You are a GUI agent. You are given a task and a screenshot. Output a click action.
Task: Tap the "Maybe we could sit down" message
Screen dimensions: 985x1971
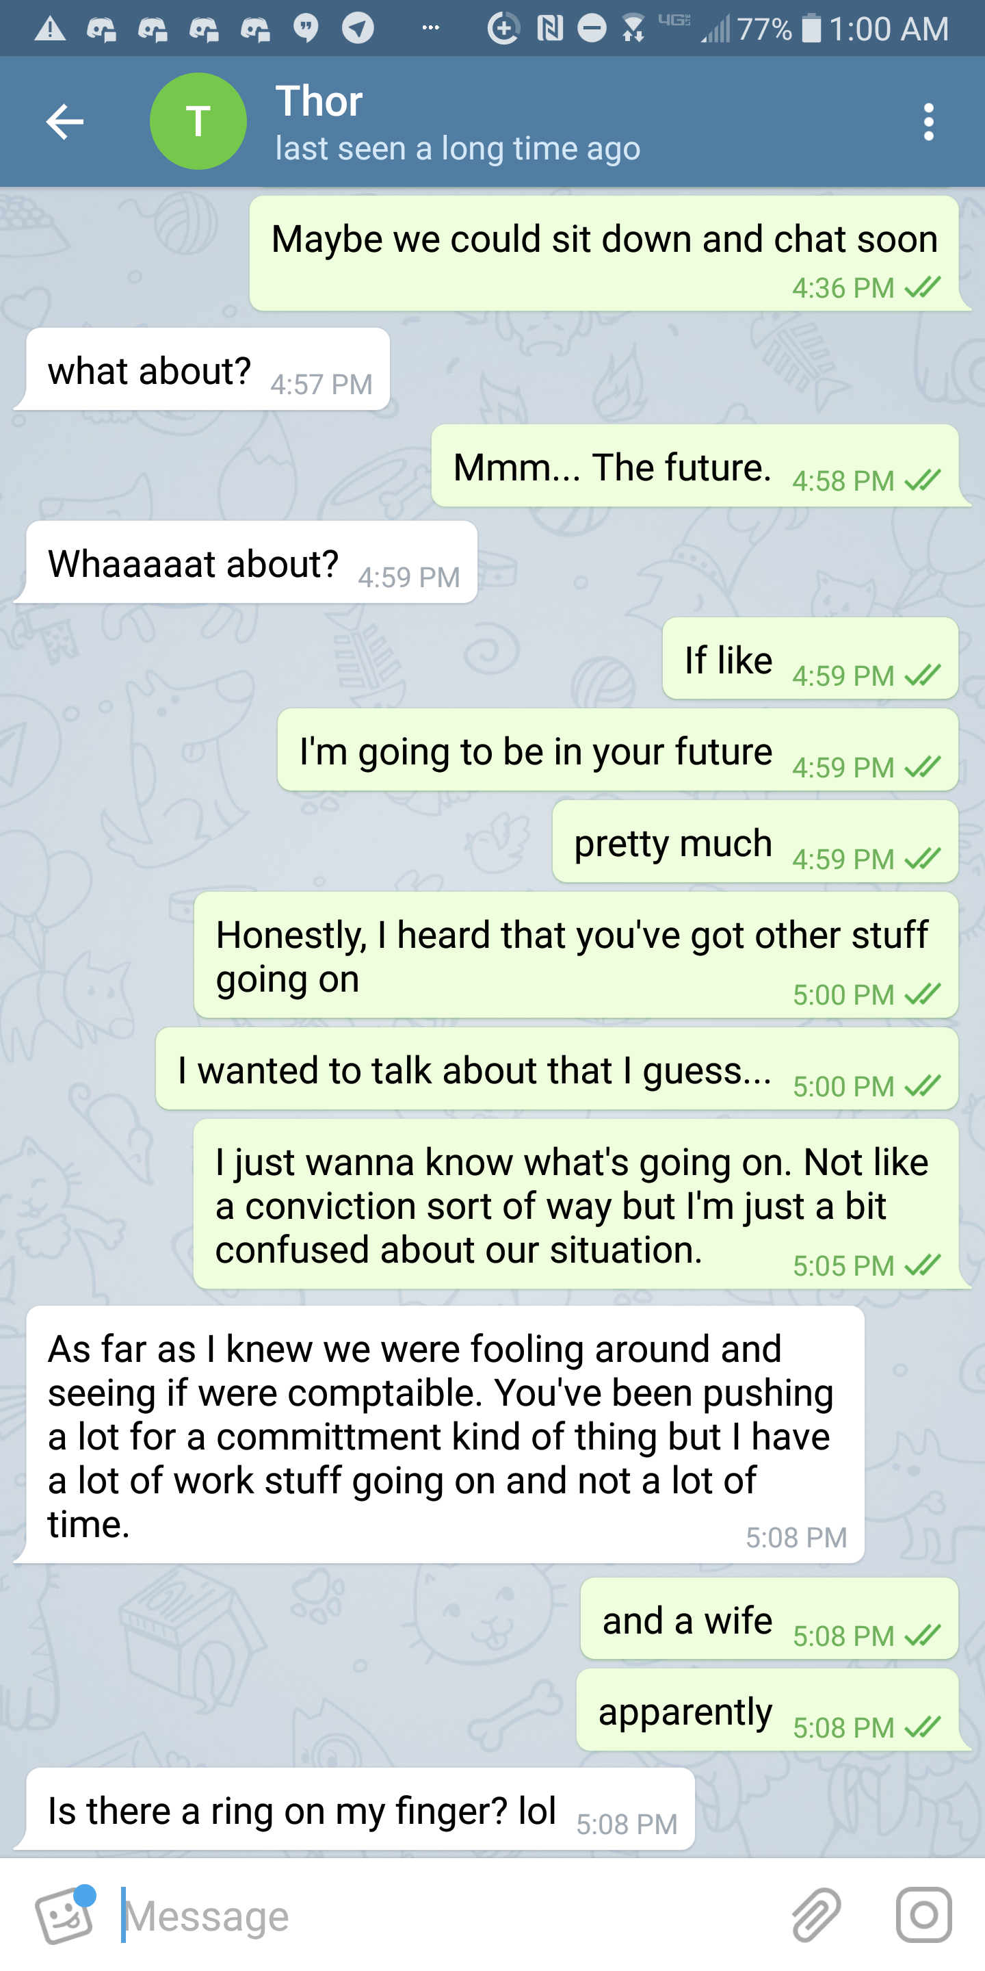pyautogui.click(x=604, y=254)
